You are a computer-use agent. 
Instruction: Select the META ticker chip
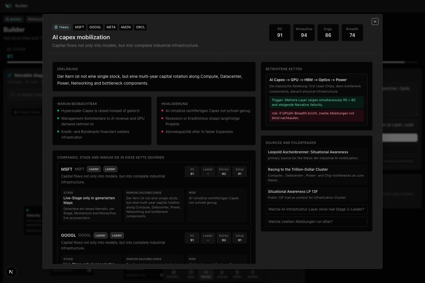111,27
